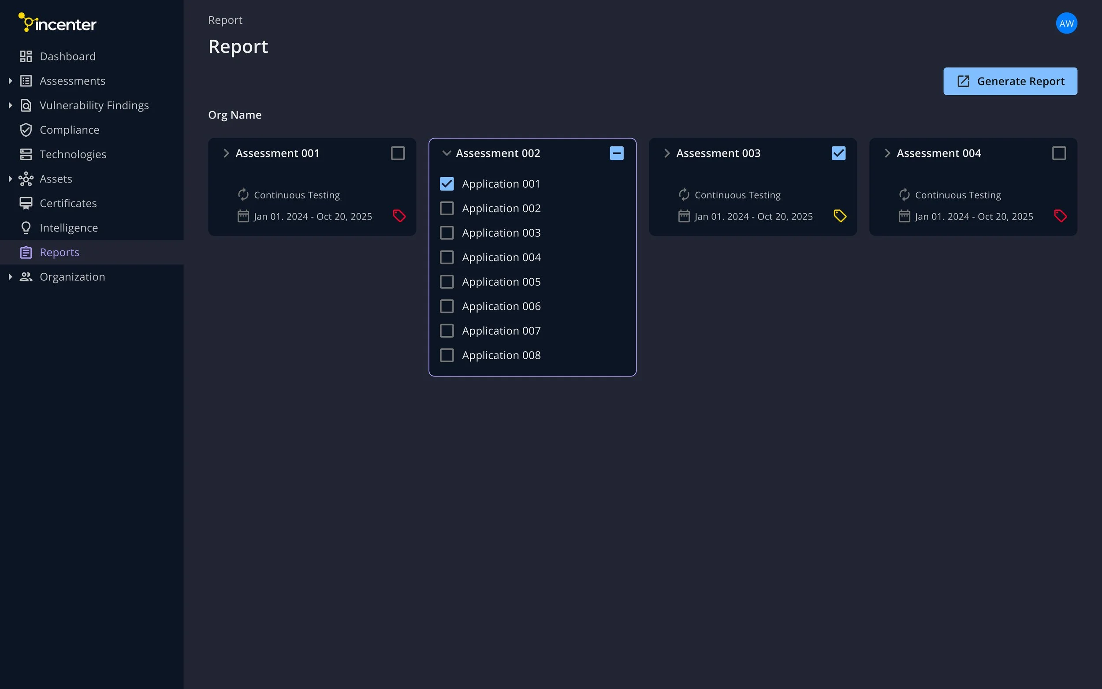Screen dimensions: 1102x689
Task: Uncheck the Assessment 003 checkbox
Action: [838, 153]
